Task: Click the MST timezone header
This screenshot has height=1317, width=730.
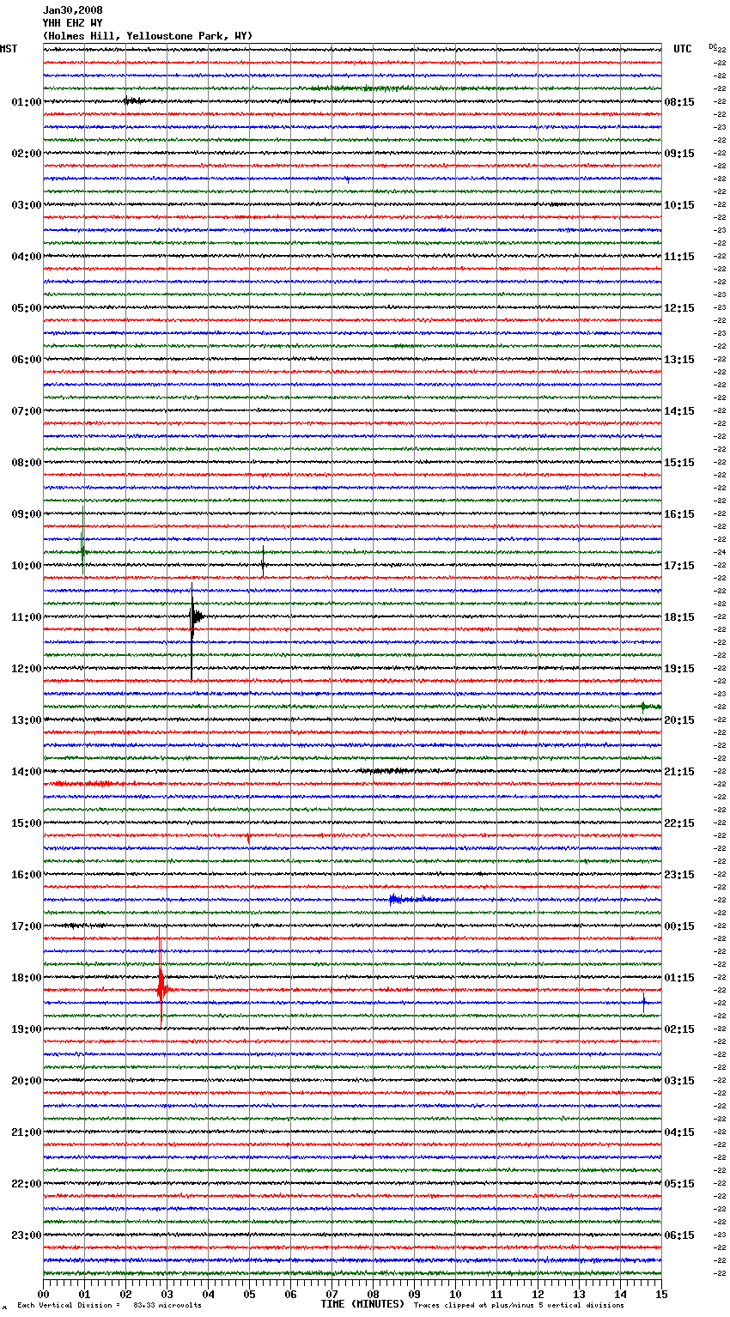Action: [x=9, y=49]
